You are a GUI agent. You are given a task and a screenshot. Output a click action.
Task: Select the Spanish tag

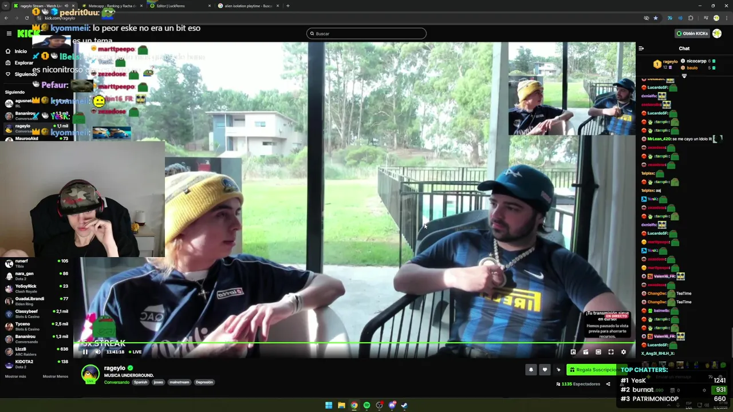[140, 382]
